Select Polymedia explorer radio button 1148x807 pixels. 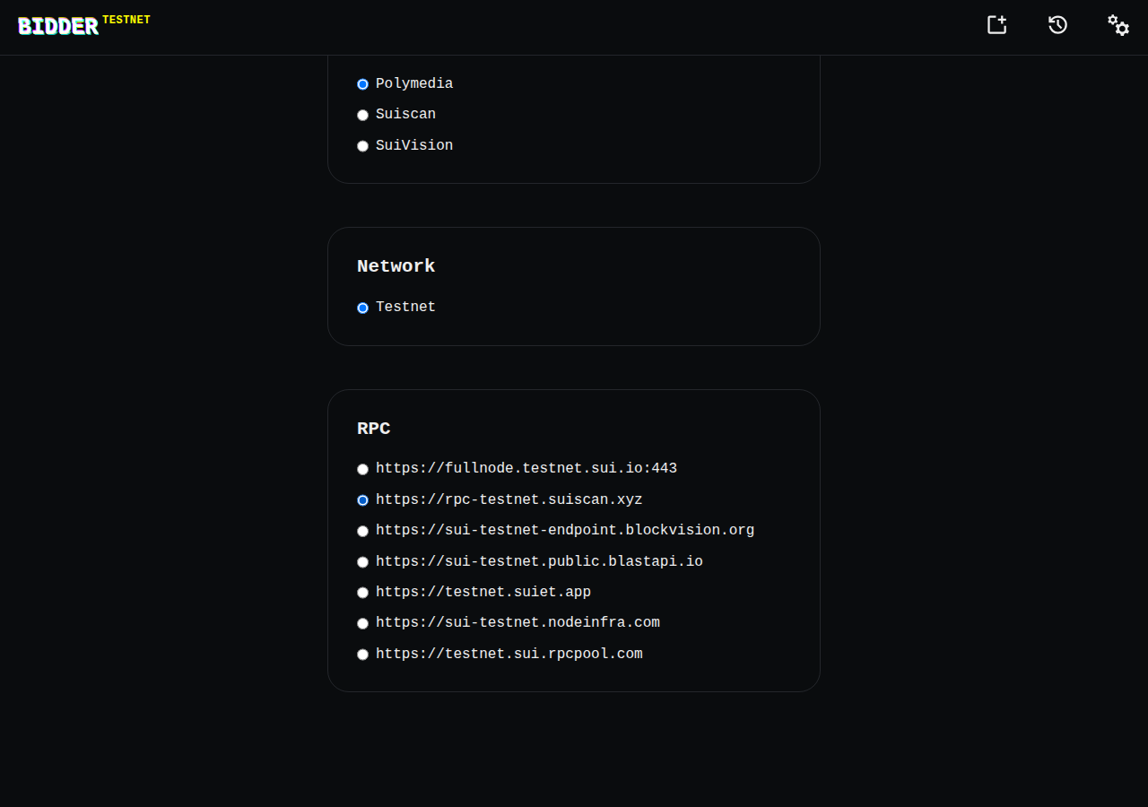[x=363, y=84]
